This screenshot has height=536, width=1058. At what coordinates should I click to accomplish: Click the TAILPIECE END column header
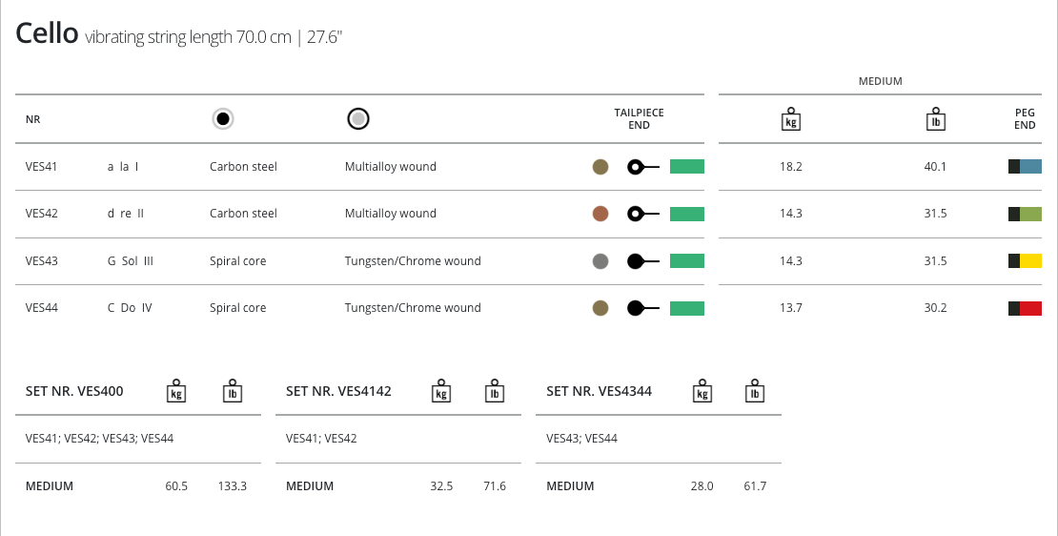639,119
